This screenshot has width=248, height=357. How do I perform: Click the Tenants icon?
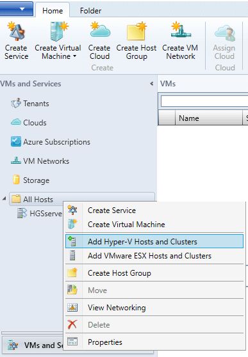click(16, 104)
